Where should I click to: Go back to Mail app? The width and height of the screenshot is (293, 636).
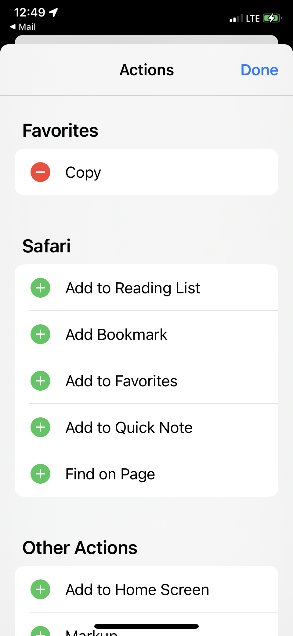[x=23, y=27]
